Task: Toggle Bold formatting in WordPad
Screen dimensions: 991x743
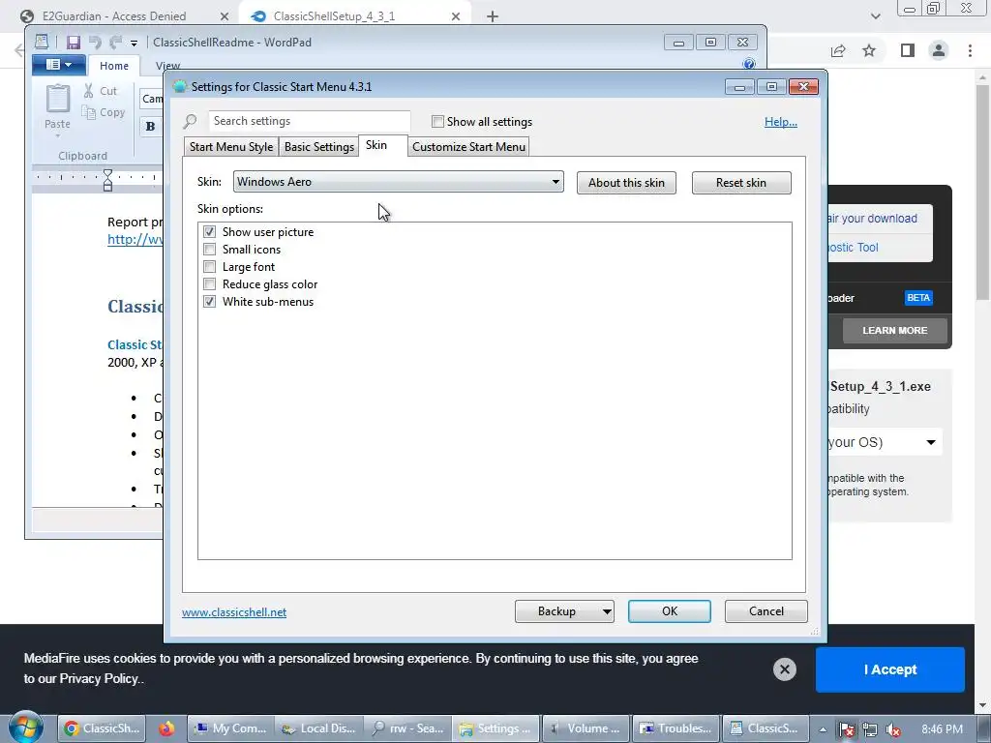Action: click(150, 127)
